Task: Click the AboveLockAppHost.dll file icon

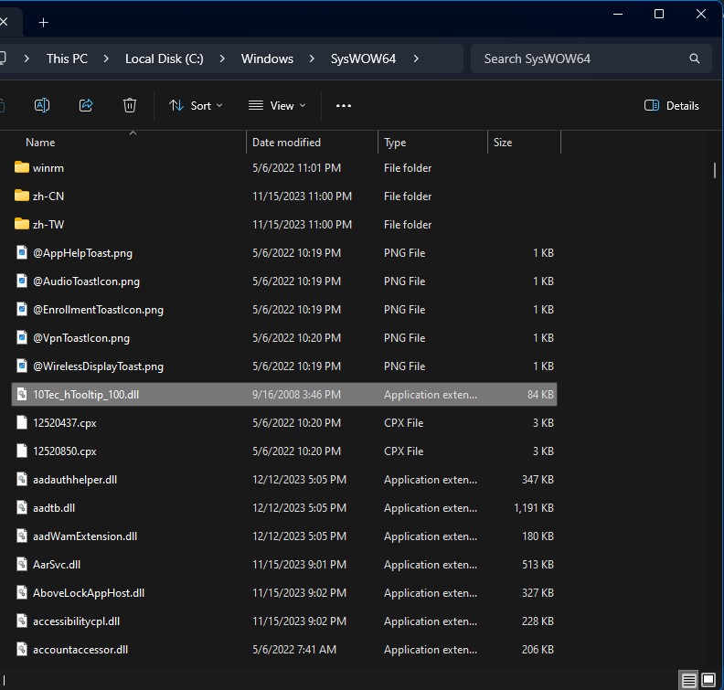Action: click(x=22, y=592)
